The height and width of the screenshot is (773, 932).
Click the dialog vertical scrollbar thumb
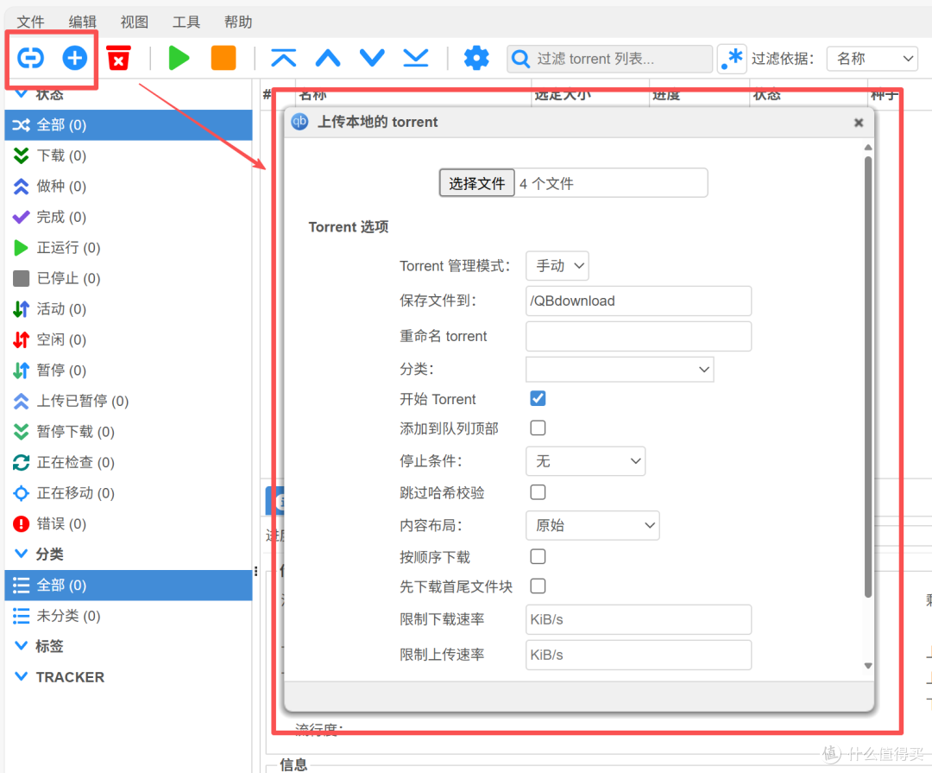[x=868, y=377]
